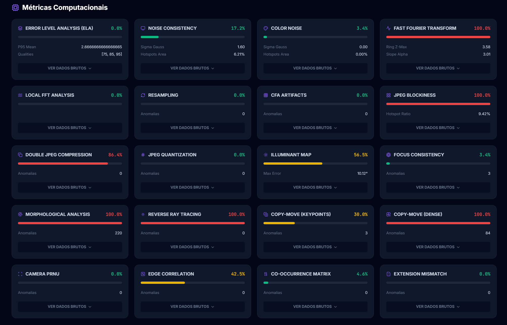The image size is (507, 325).
Task: Click the Illuminant Map yellow progress bar
Action: click(x=293, y=164)
